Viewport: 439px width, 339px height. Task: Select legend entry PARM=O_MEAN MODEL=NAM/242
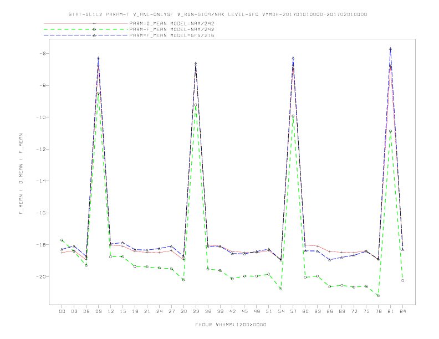pyautogui.click(x=172, y=23)
